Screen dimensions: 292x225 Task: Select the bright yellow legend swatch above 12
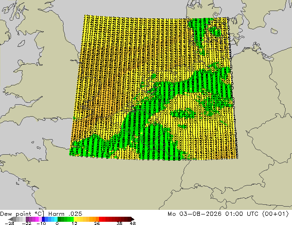[x=75, y=219]
